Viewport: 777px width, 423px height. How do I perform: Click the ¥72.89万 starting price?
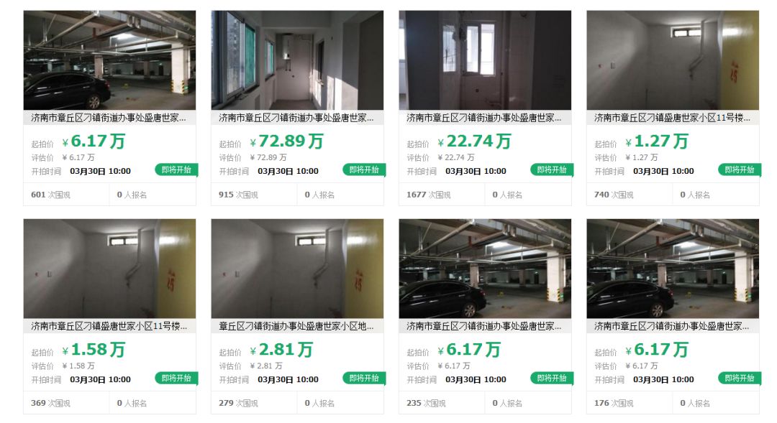pos(286,141)
